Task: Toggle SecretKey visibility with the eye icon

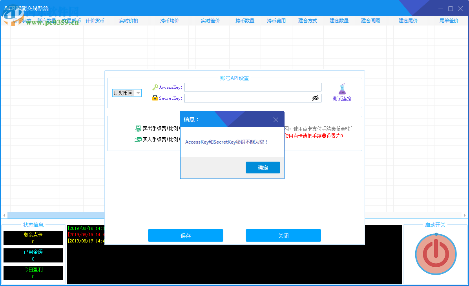Action: [315, 98]
